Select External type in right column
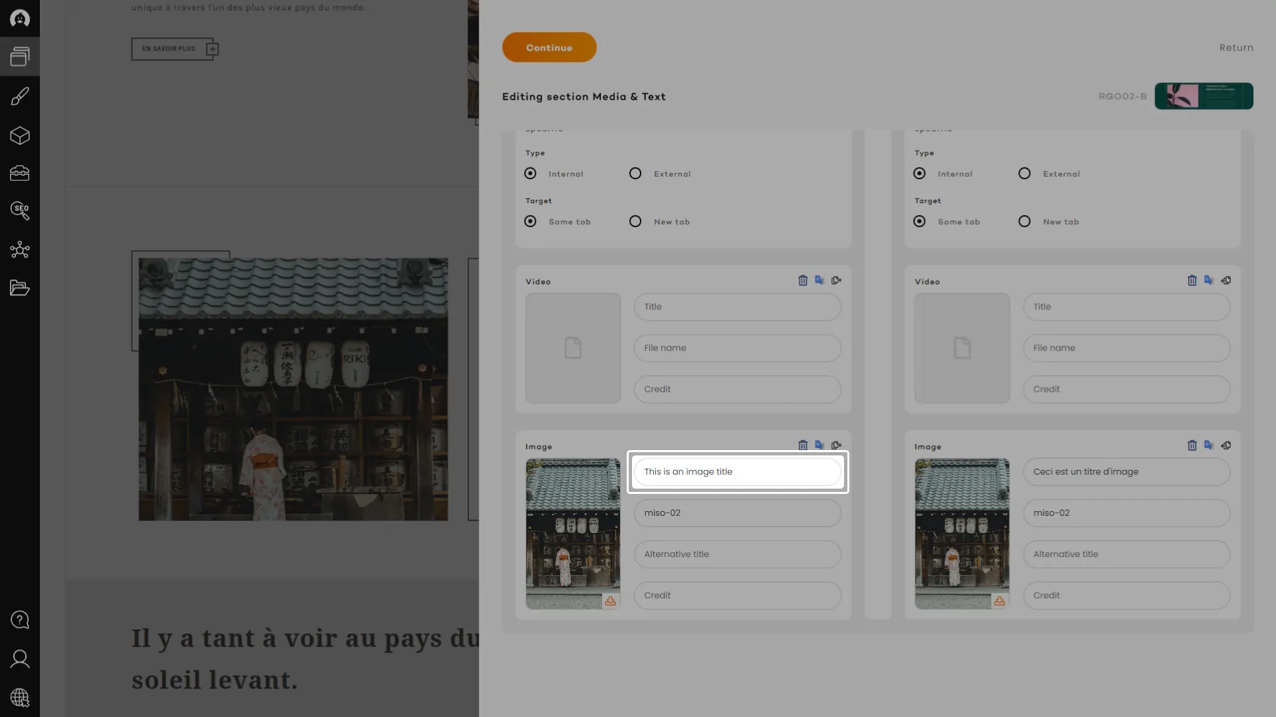The width and height of the screenshot is (1276, 717). [1024, 174]
